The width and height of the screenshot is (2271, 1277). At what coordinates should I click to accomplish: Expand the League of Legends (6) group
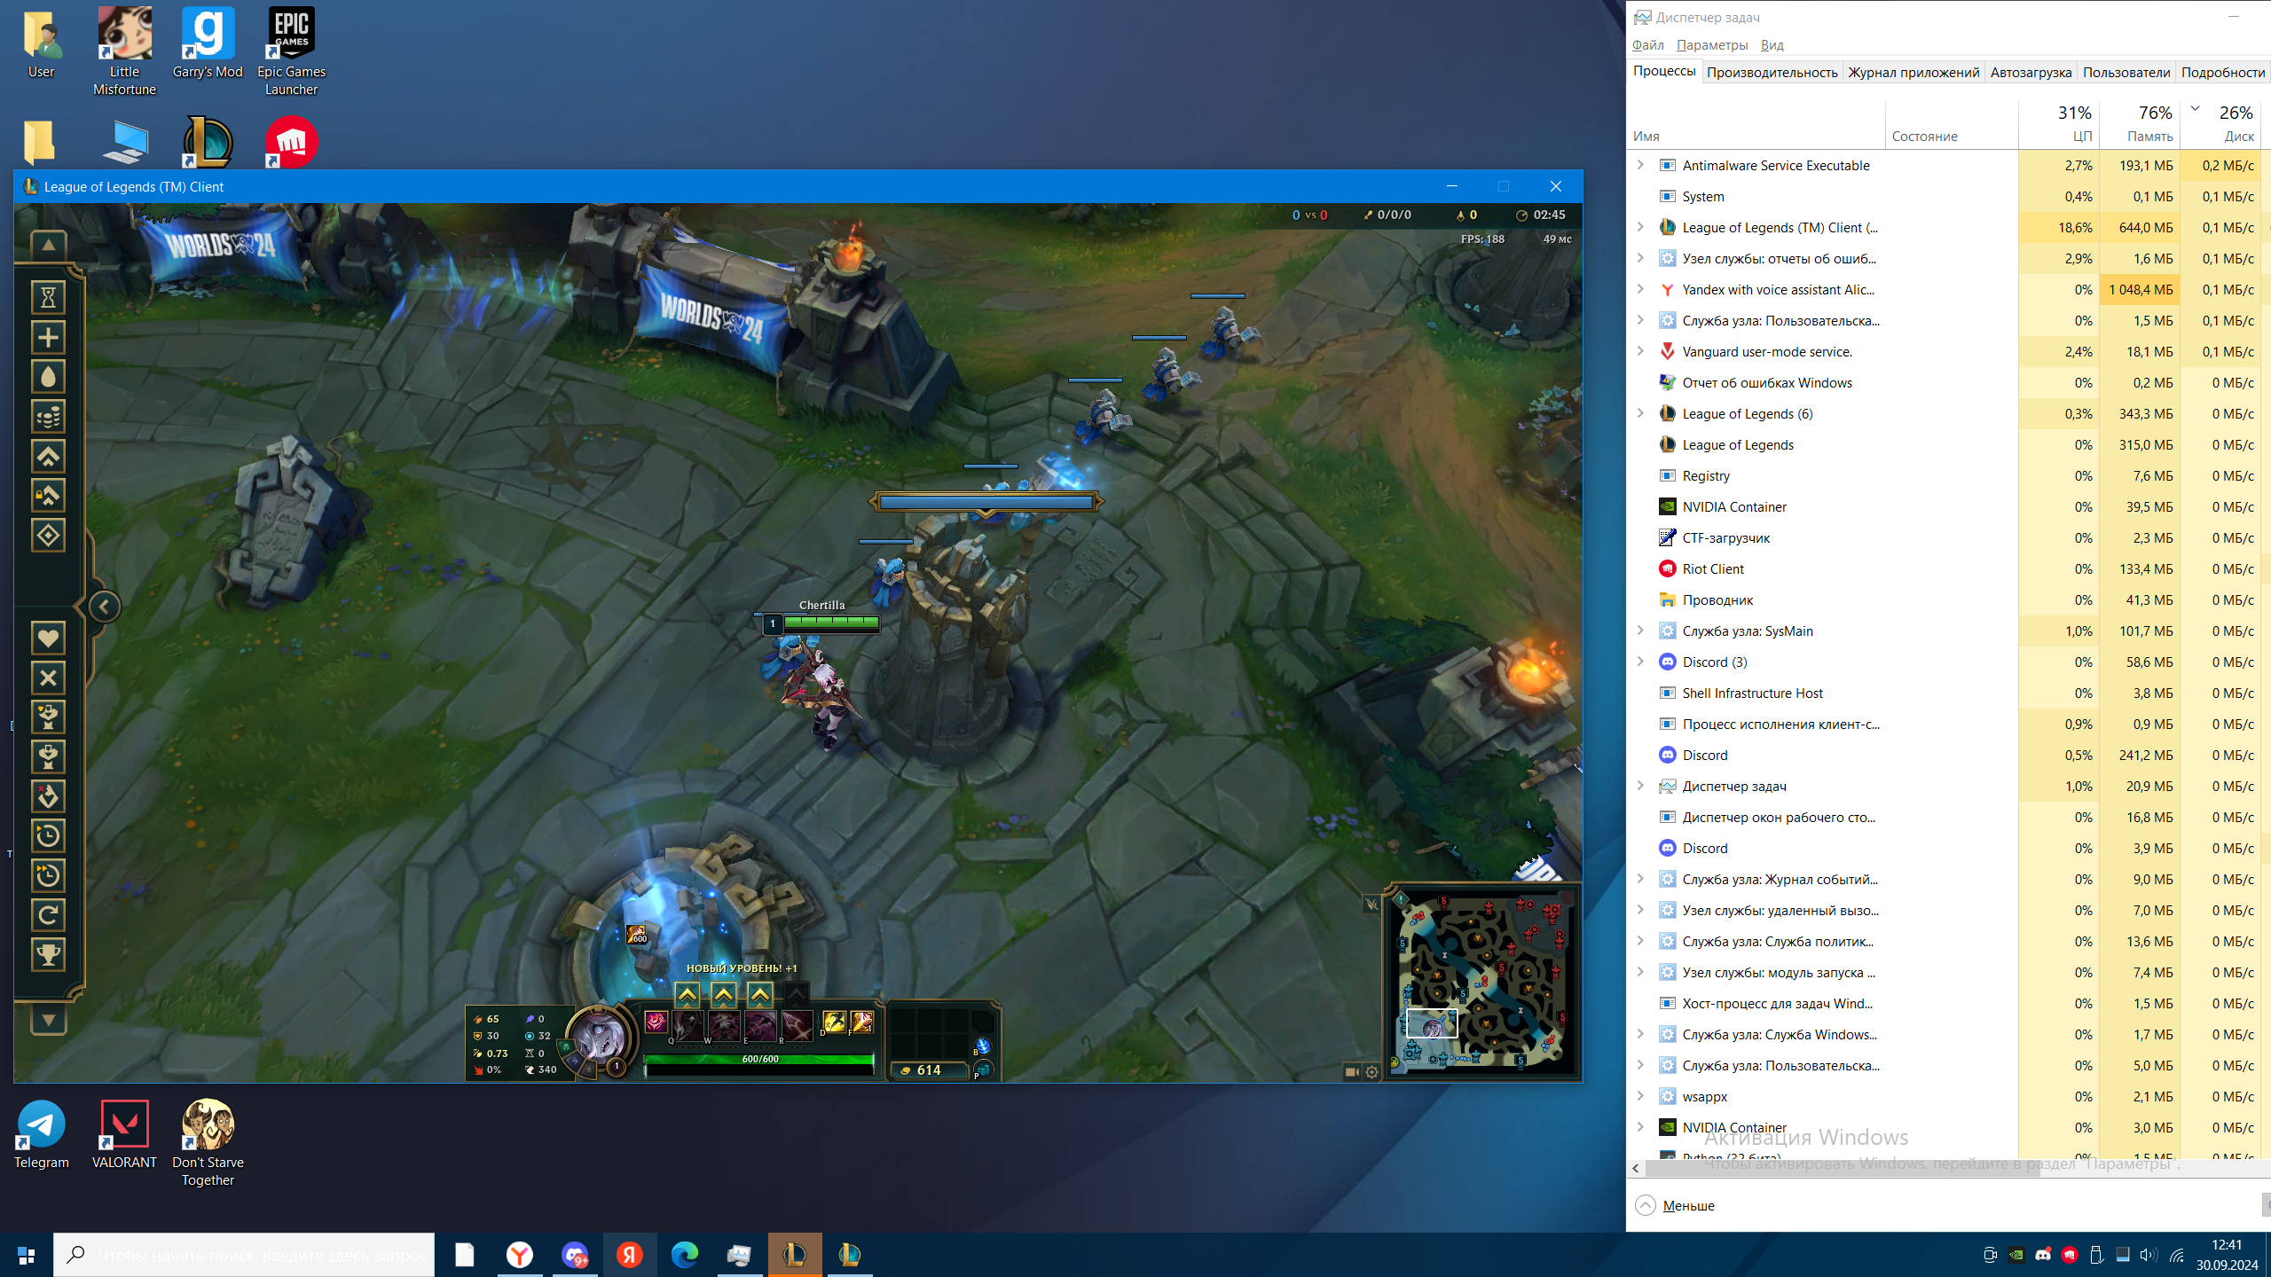[1640, 413]
